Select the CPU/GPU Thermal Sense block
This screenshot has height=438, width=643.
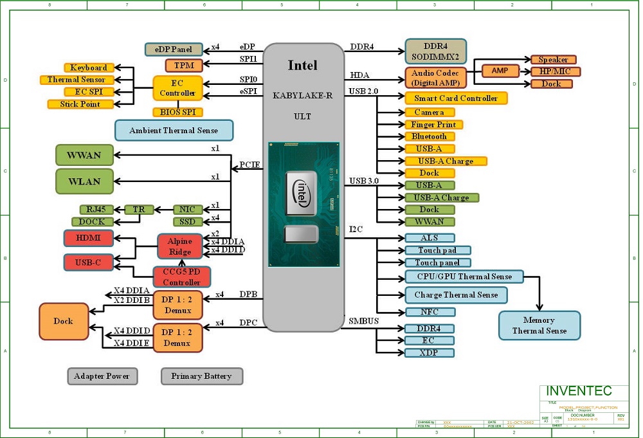(464, 277)
